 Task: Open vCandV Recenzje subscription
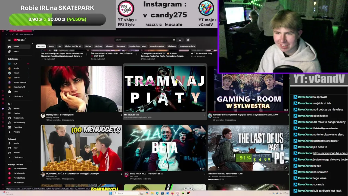19,82
